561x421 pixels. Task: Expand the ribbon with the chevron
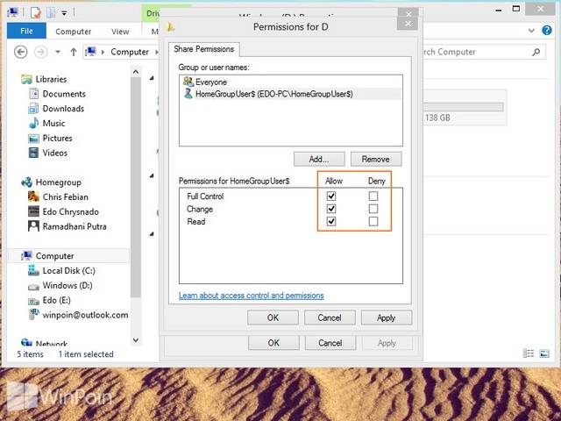tap(531, 31)
